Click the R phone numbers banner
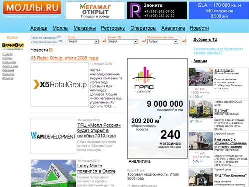Viewport: 249px width, 187px height. tap(157, 10)
